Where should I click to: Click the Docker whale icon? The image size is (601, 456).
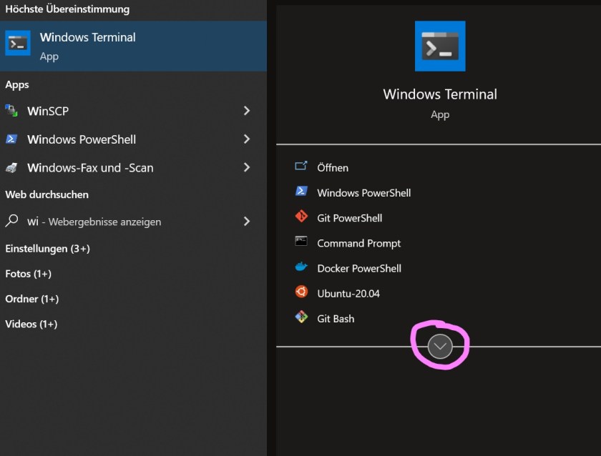301,267
